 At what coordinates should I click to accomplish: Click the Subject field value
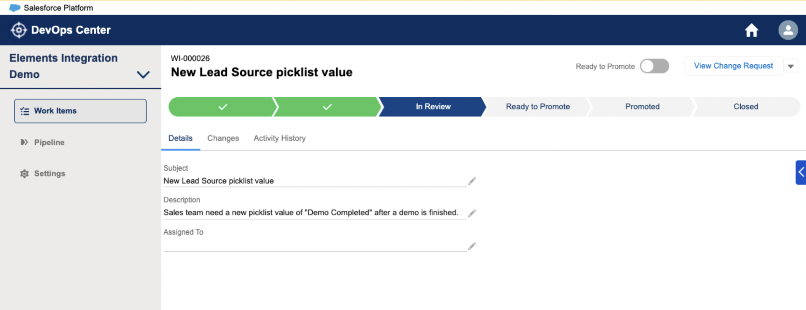click(219, 181)
